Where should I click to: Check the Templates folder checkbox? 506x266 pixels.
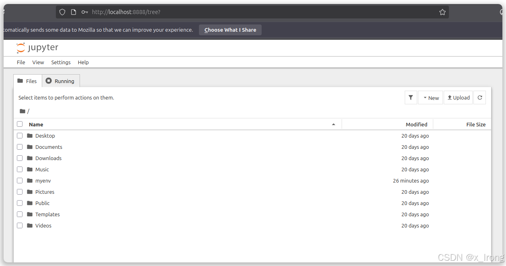pyautogui.click(x=20, y=214)
